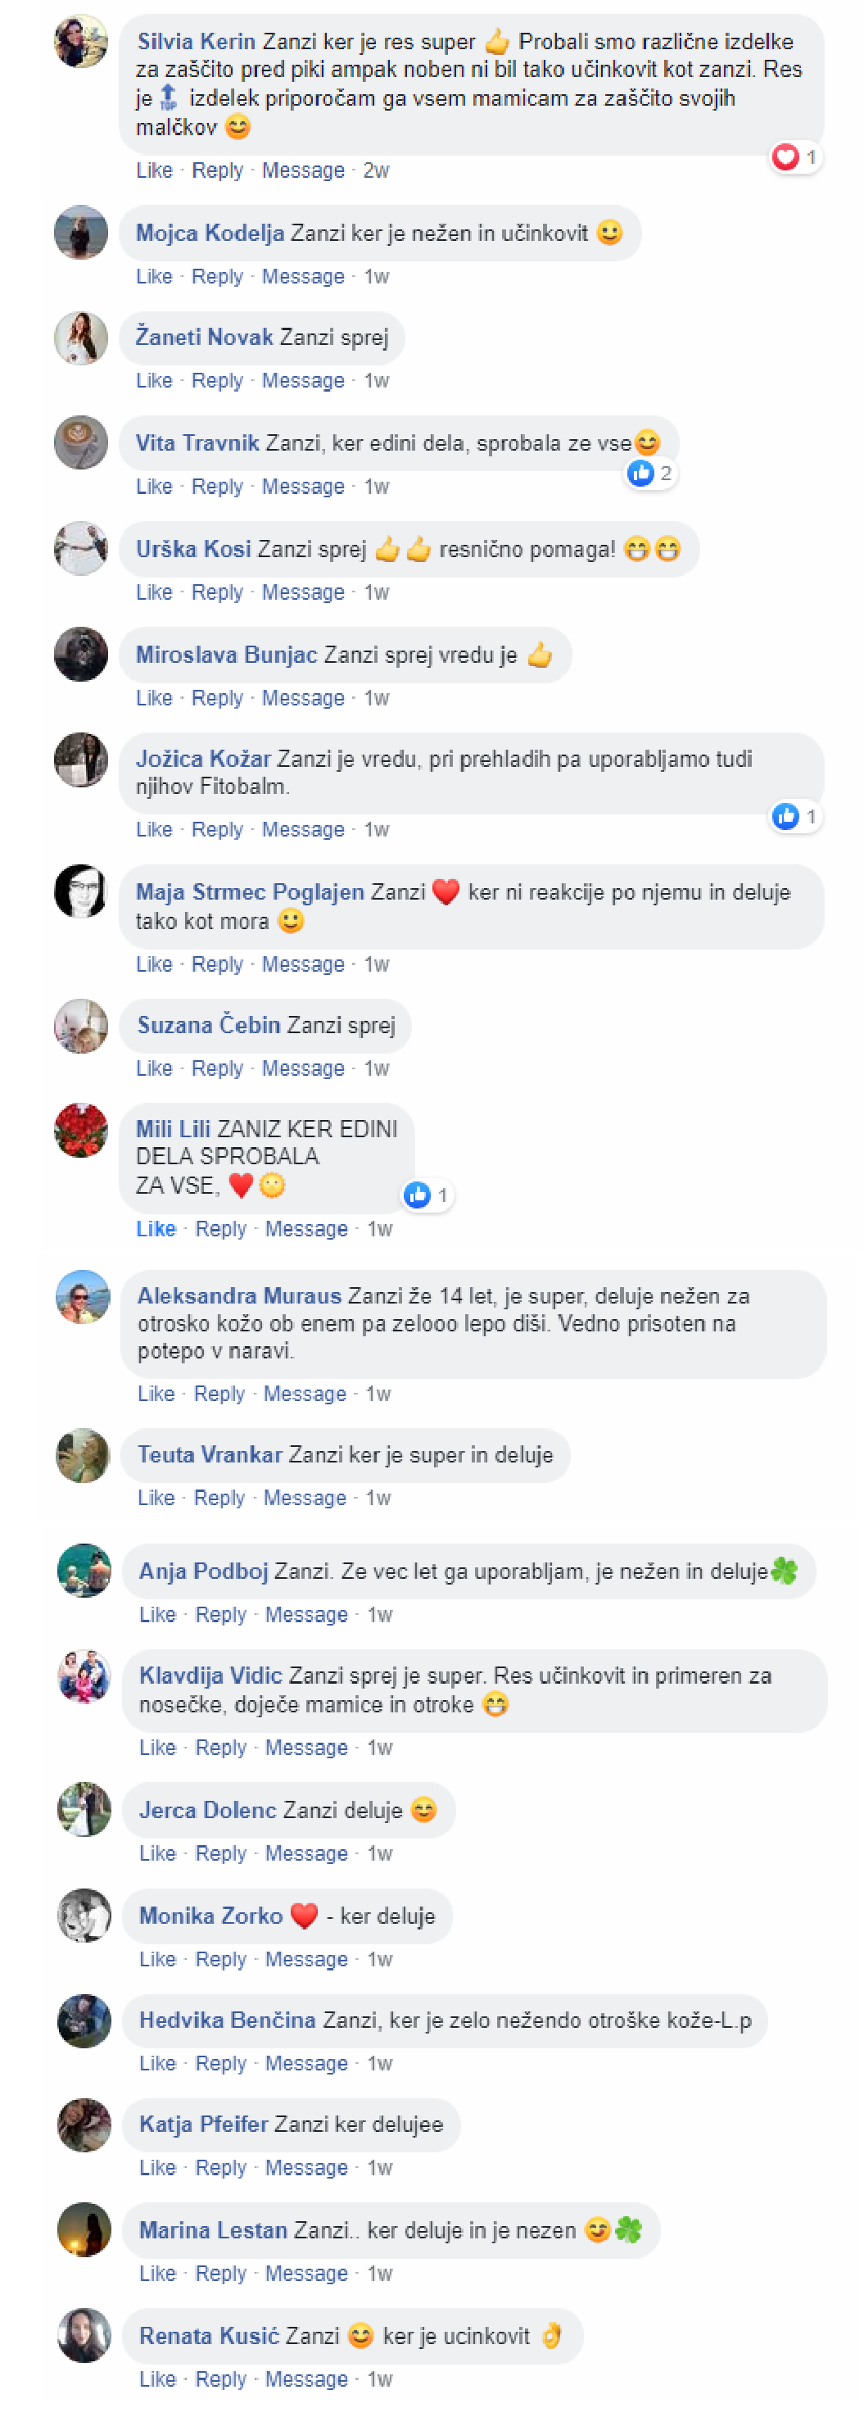Screen dimensions: 864x2426
Task: Like Hedvika Benčina's comment
Action: point(158,2063)
